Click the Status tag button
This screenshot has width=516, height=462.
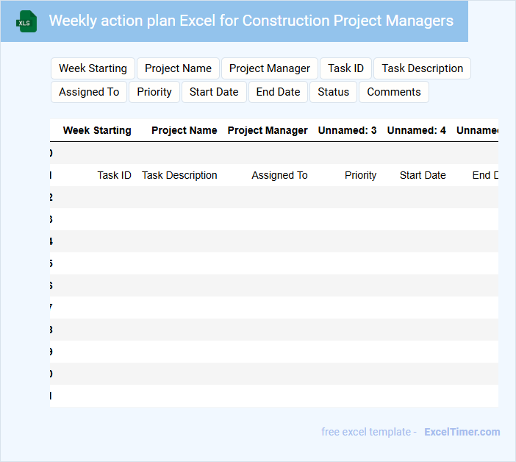coord(333,92)
